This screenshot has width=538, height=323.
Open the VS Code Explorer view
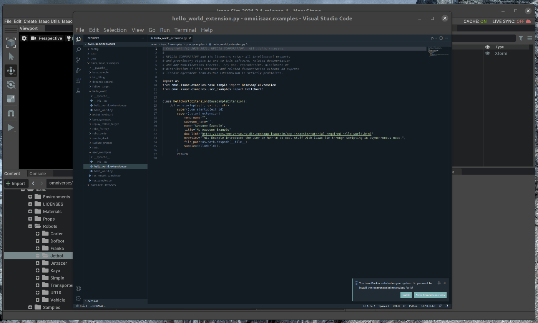coord(78,39)
